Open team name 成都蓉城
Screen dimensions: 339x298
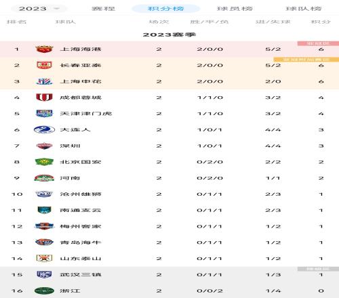(x=81, y=98)
